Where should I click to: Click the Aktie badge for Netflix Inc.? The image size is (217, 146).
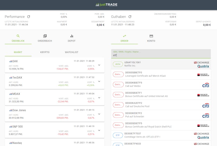118,64
